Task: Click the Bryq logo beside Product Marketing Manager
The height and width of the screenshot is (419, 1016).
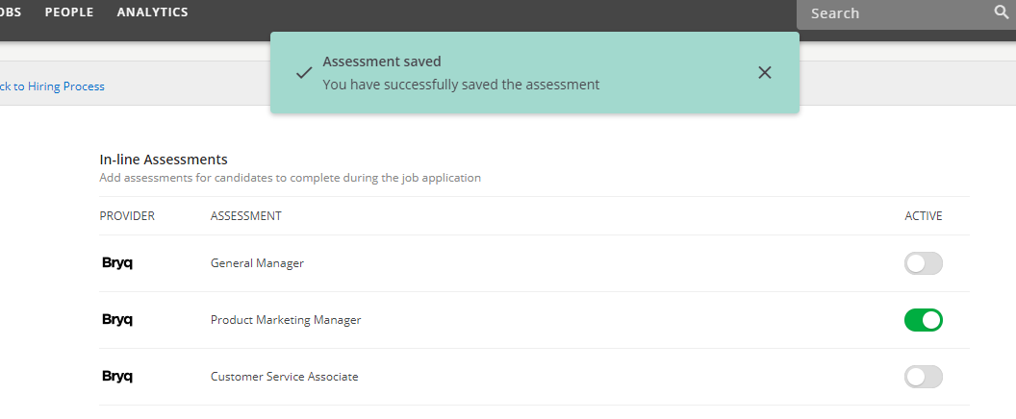Action: 117,320
